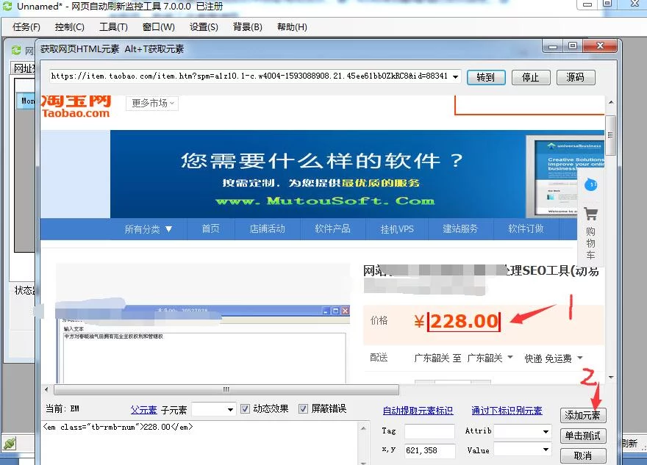
Task: Click into the URL address field
Action: 249,76
